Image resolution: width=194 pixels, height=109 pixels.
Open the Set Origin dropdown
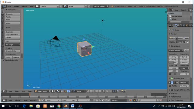(12, 45)
